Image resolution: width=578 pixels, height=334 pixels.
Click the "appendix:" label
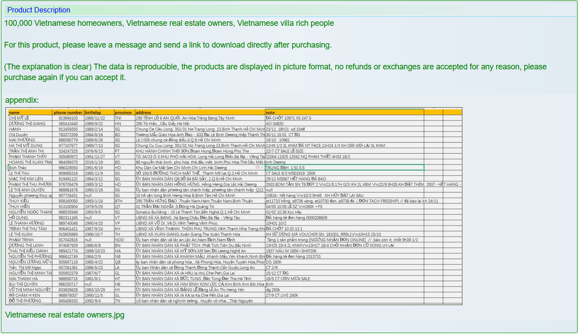22,100
